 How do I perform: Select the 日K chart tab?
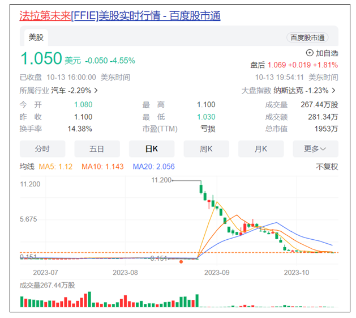tap(152, 149)
